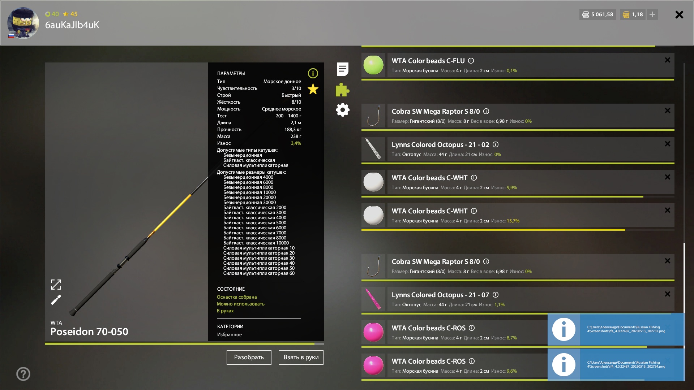694x390 pixels.
Task: Click pink C-ROS bead thumbnail with 8,7% wear
Action: (373, 332)
